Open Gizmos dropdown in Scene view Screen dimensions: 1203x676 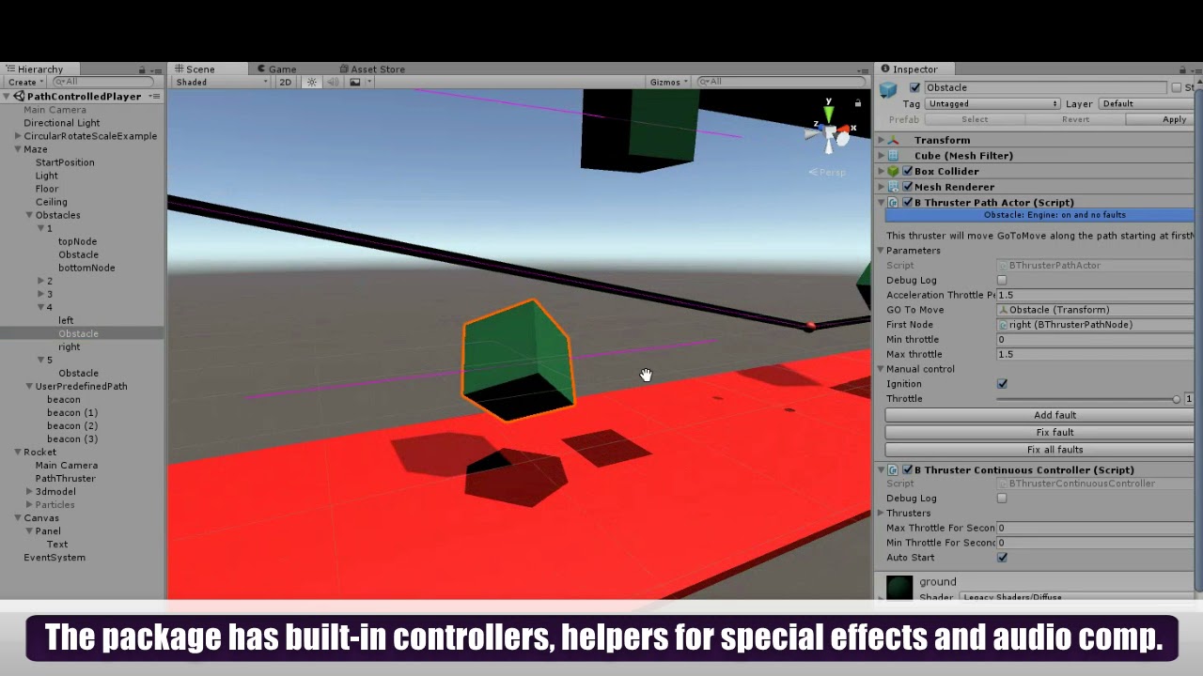pos(668,83)
